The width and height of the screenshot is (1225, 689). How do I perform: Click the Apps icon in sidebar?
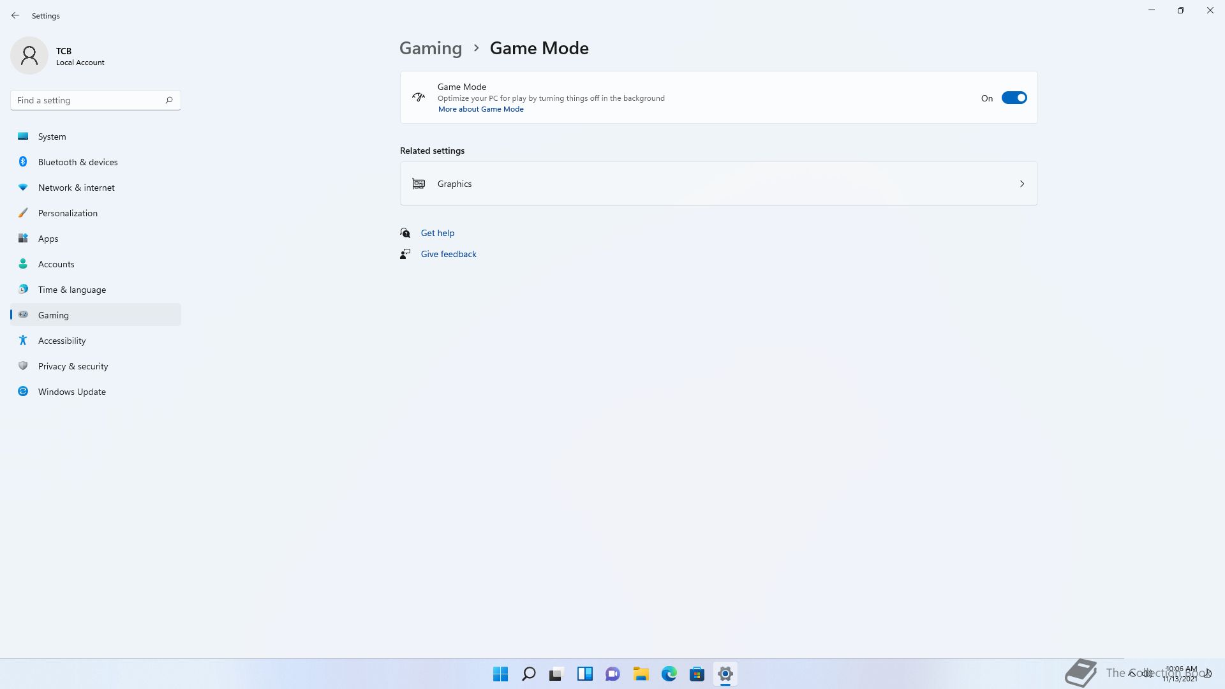(x=23, y=238)
